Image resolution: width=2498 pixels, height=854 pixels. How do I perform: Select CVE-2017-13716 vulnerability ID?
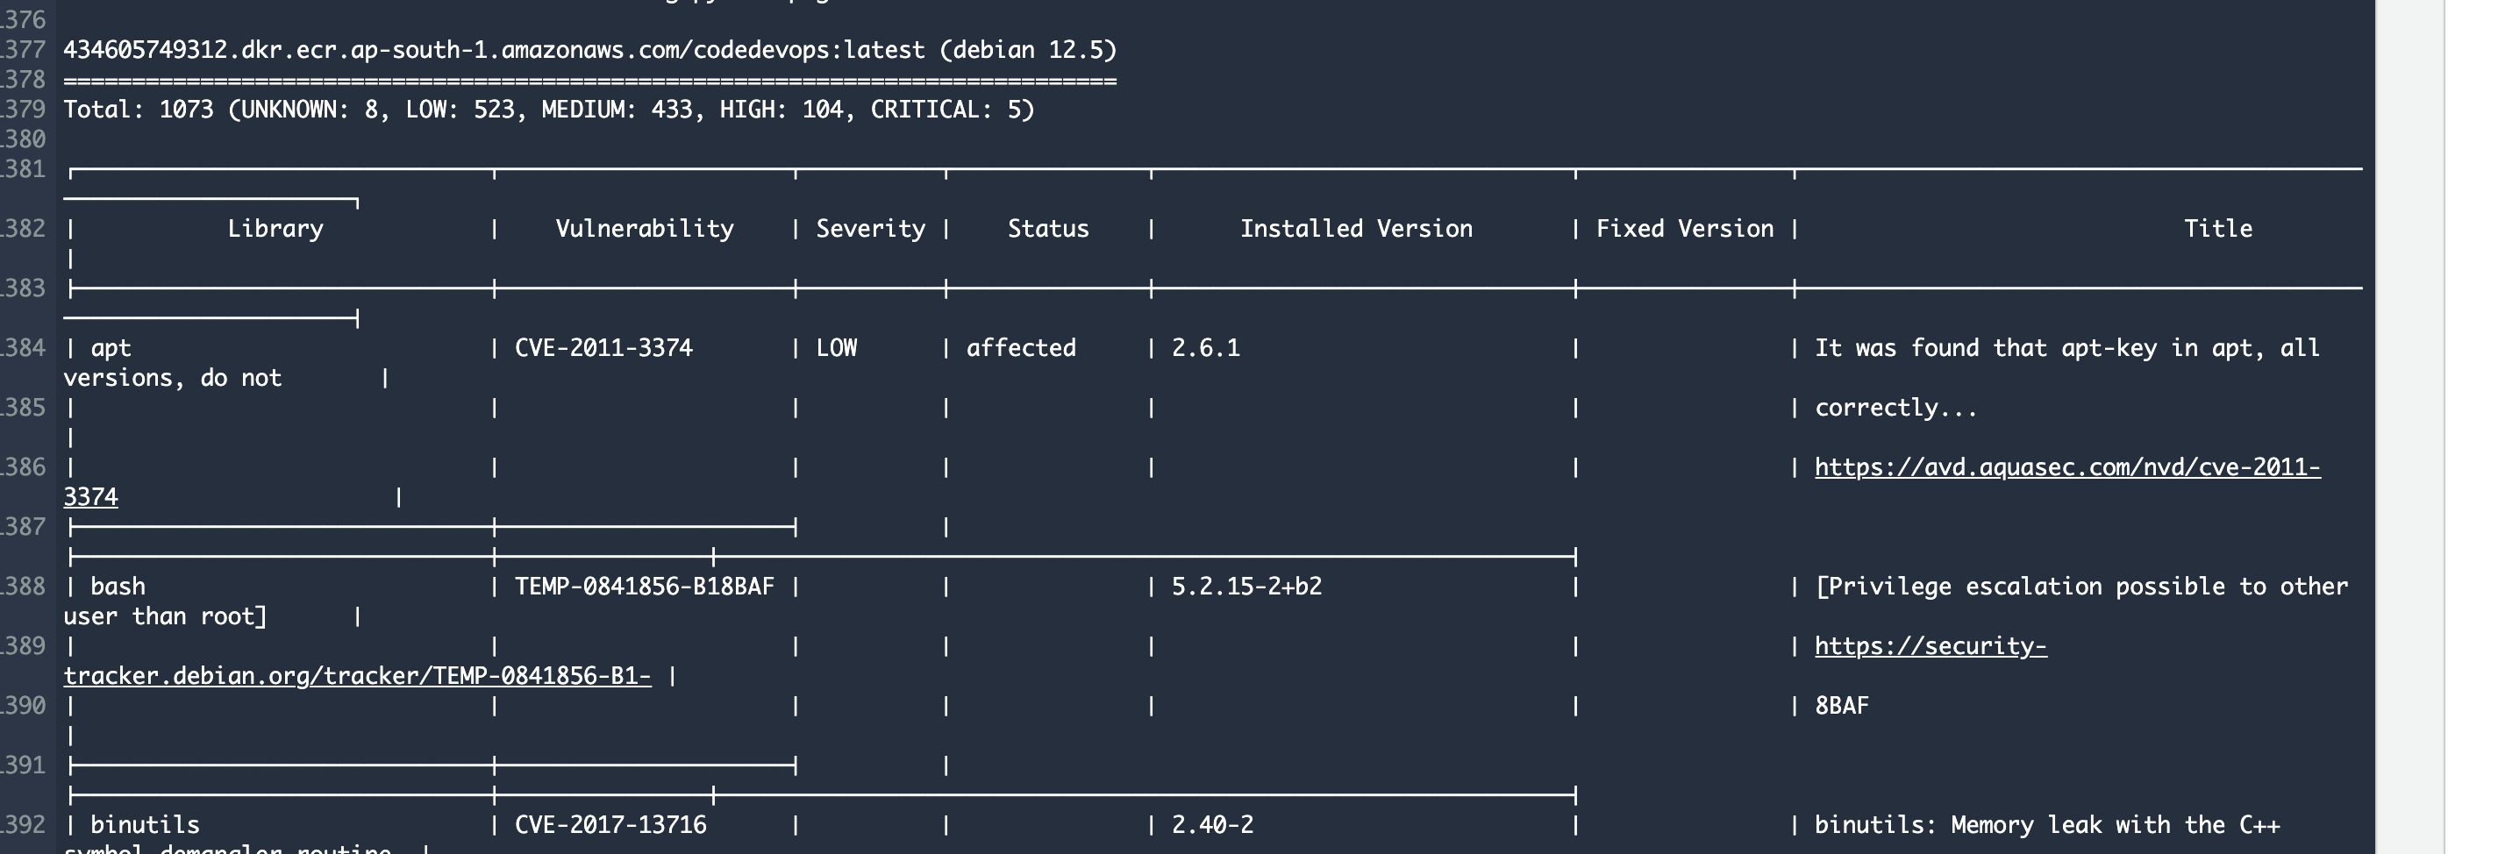coord(610,825)
